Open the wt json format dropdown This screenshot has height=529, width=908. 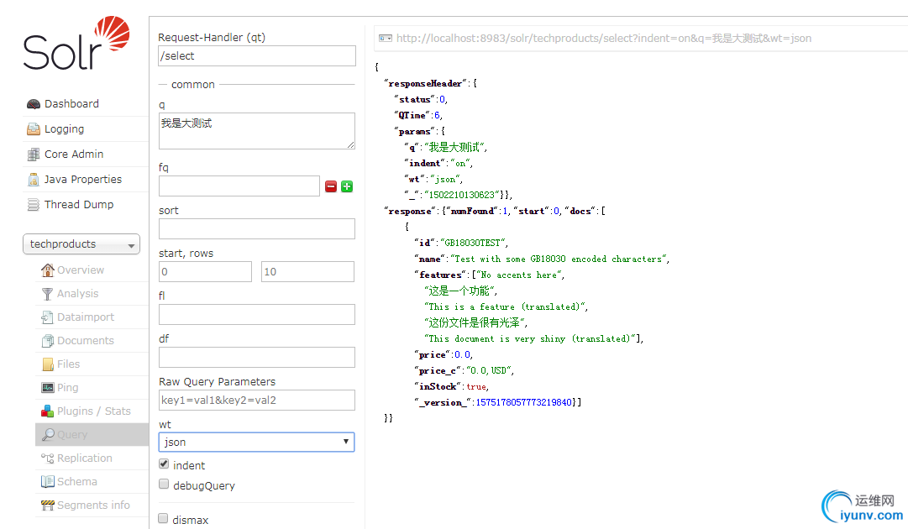click(x=256, y=443)
